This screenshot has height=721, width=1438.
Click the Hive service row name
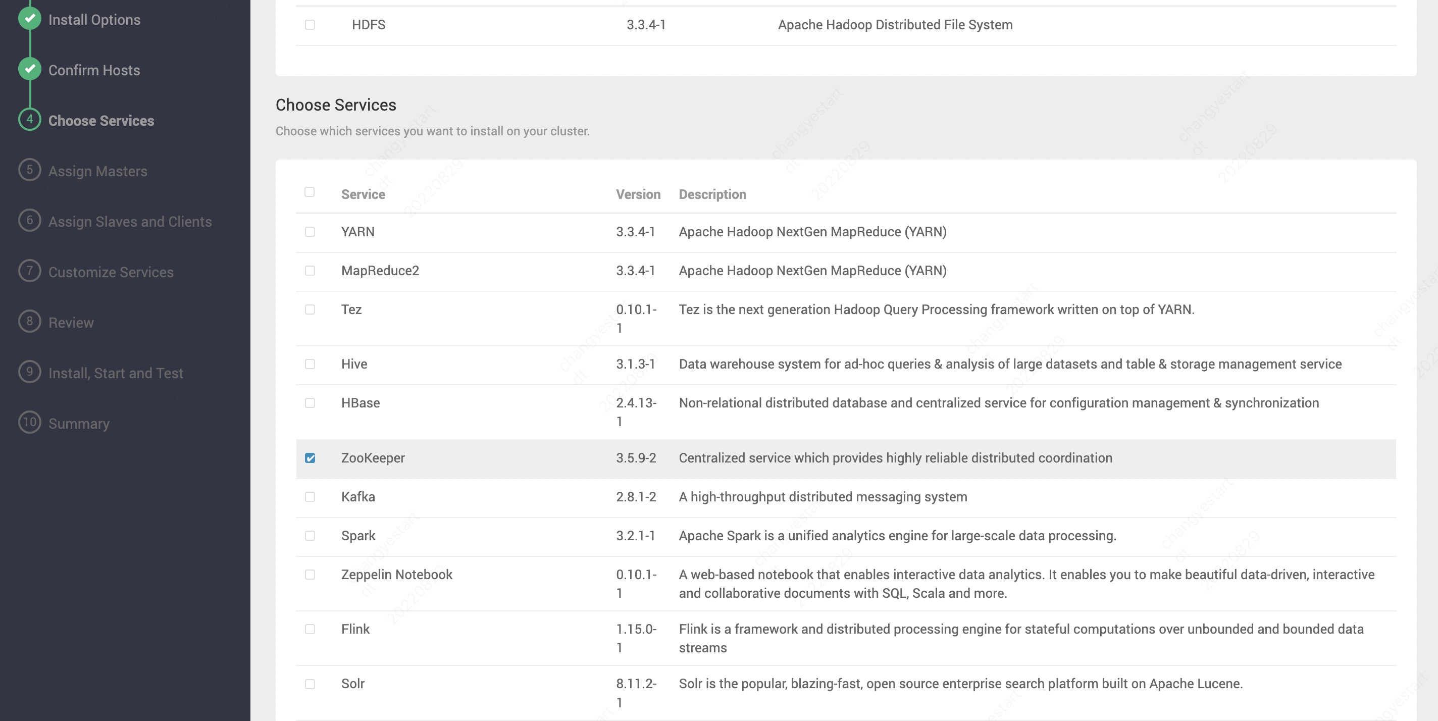click(354, 364)
